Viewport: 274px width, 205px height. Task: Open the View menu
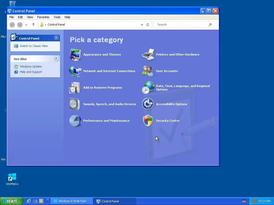30,17
